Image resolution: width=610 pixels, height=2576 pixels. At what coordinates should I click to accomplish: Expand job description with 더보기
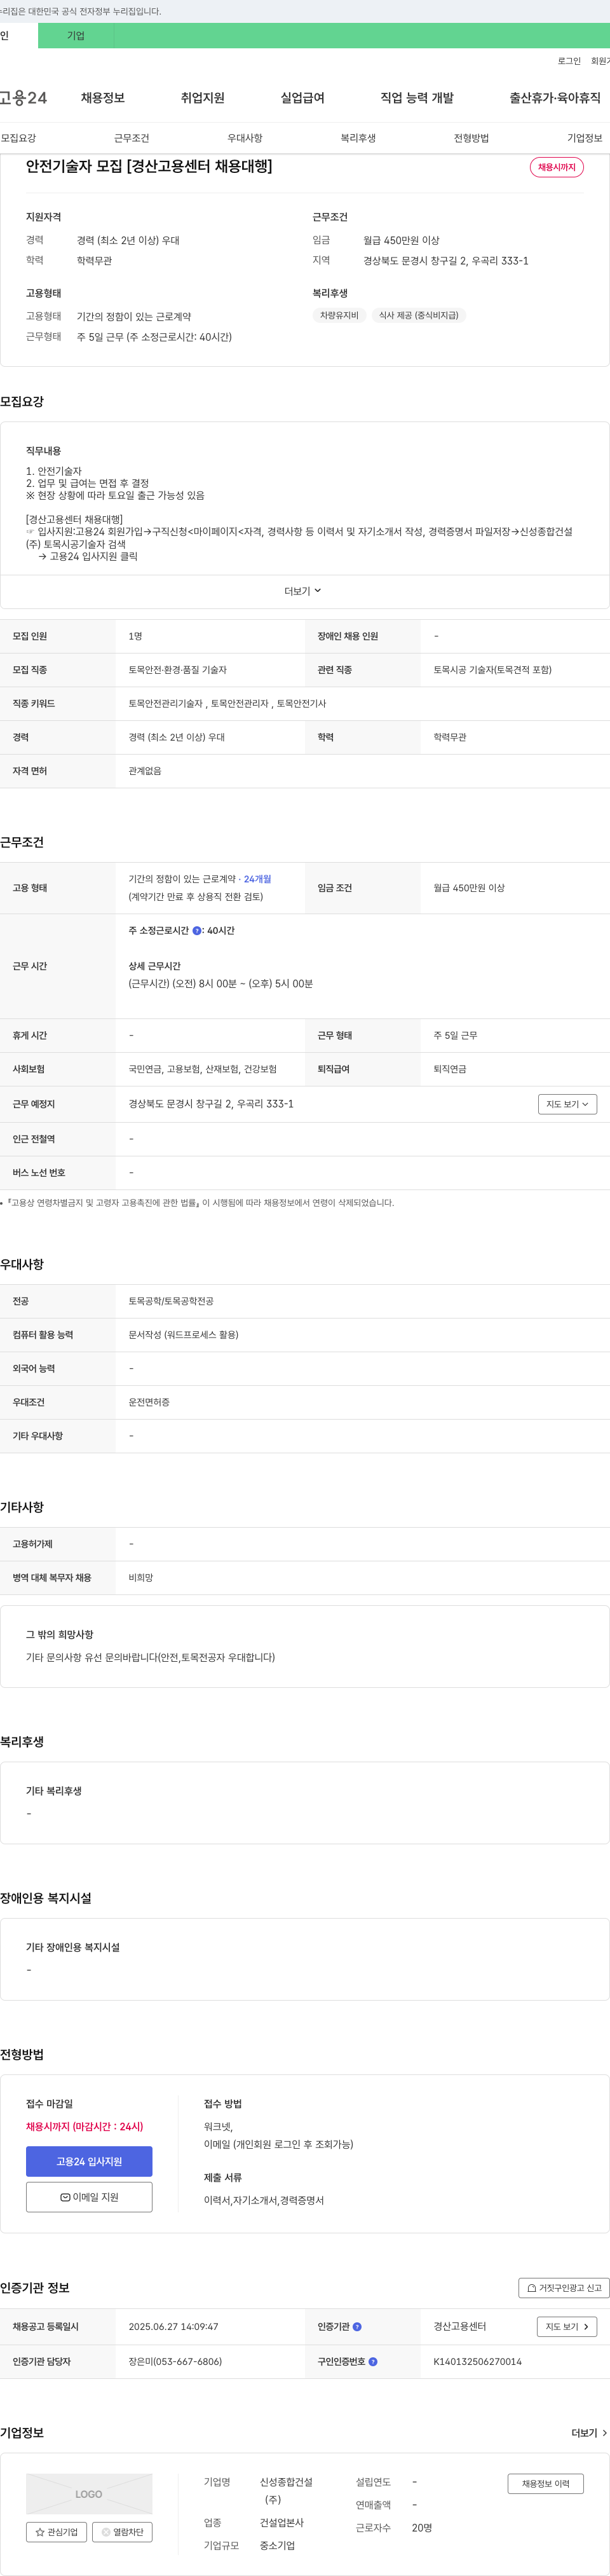(303, 591)
